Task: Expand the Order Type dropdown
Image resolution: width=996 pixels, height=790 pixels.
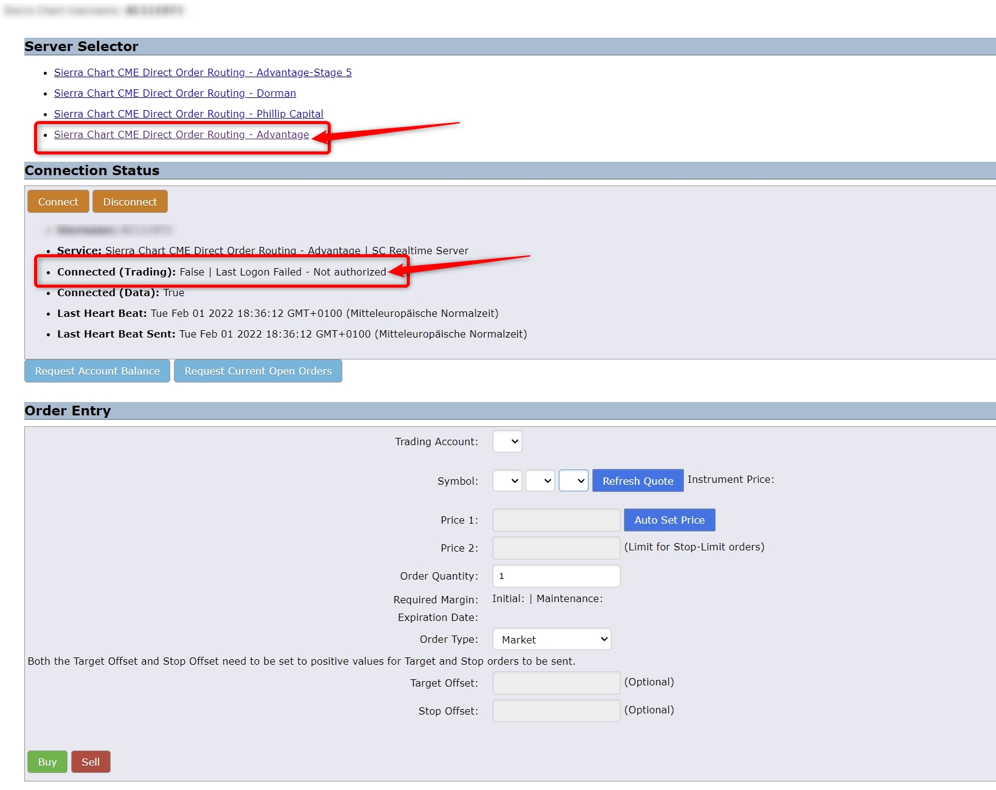Action: [x=552, y=639]
